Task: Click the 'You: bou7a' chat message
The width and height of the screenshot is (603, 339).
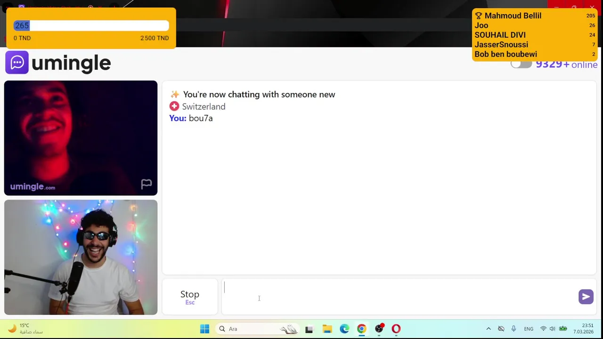Action: click(x=191, y=118)
